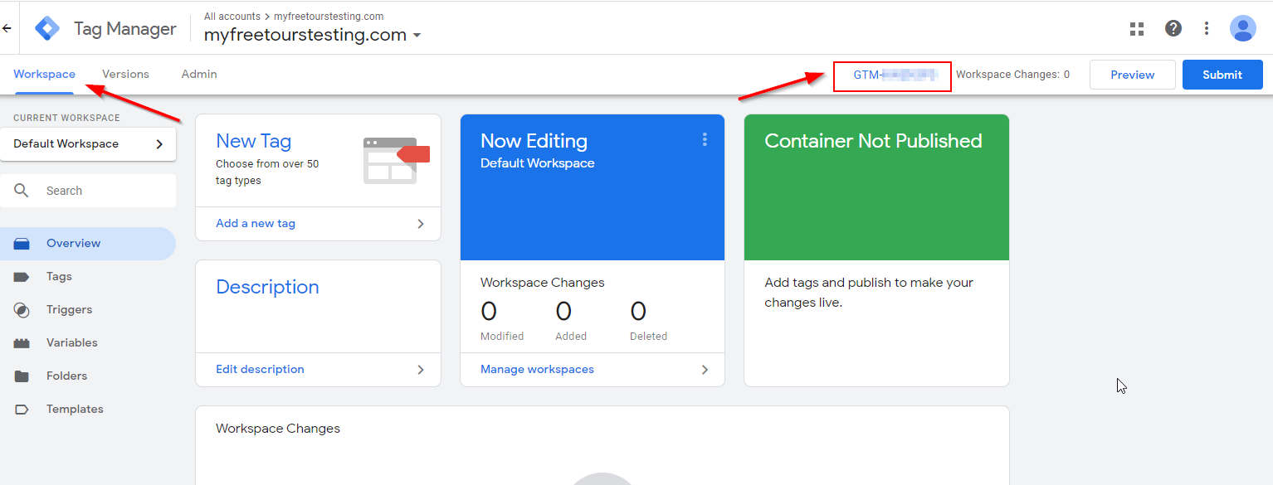Click the Tag Manager logo icon
The image size is (1273, 485).
pyautogui.click(x=47, y=29)
